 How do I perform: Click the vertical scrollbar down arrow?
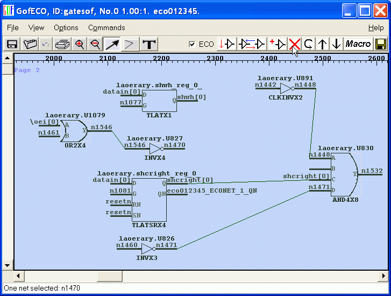click(7, 265)
